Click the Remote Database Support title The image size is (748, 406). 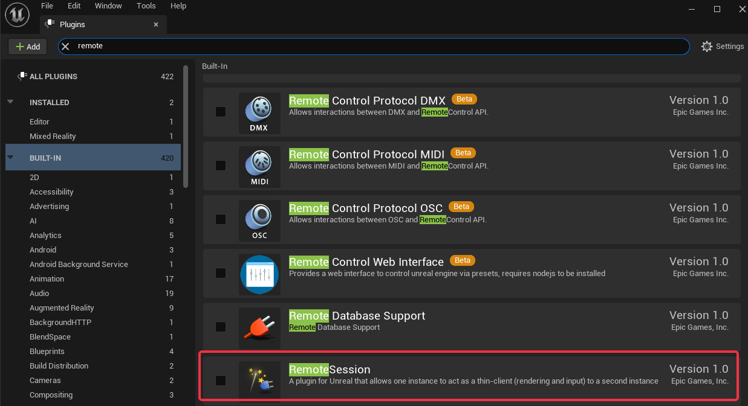tap(357, 315)
